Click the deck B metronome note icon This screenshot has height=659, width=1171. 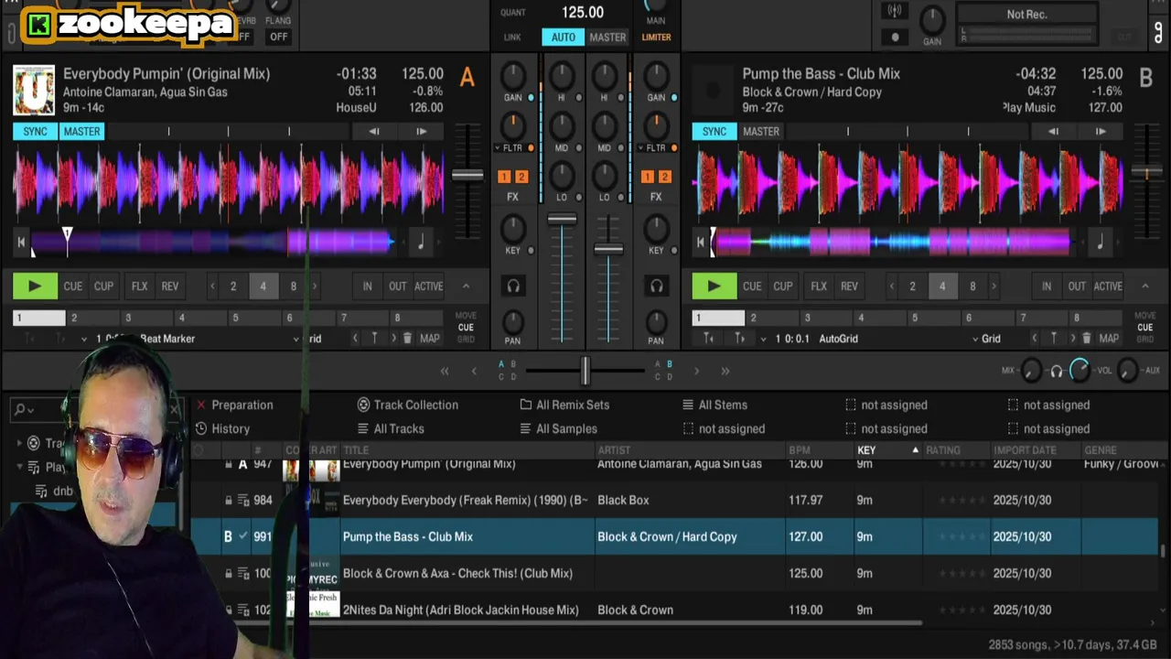(x=1100, y=243)
